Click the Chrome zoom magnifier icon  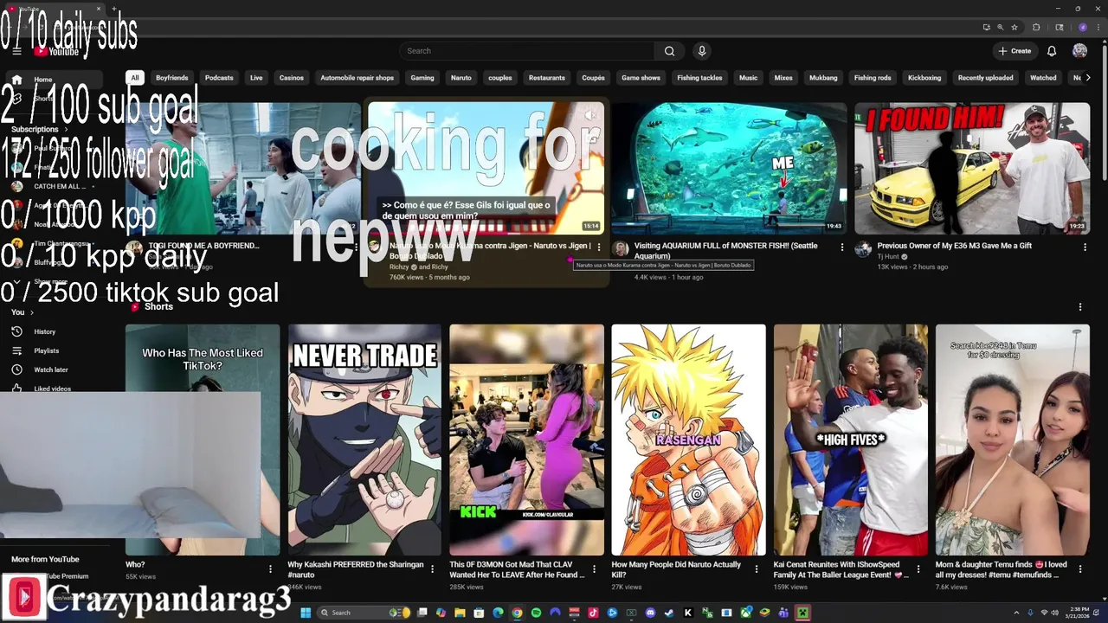point(1001,27)
